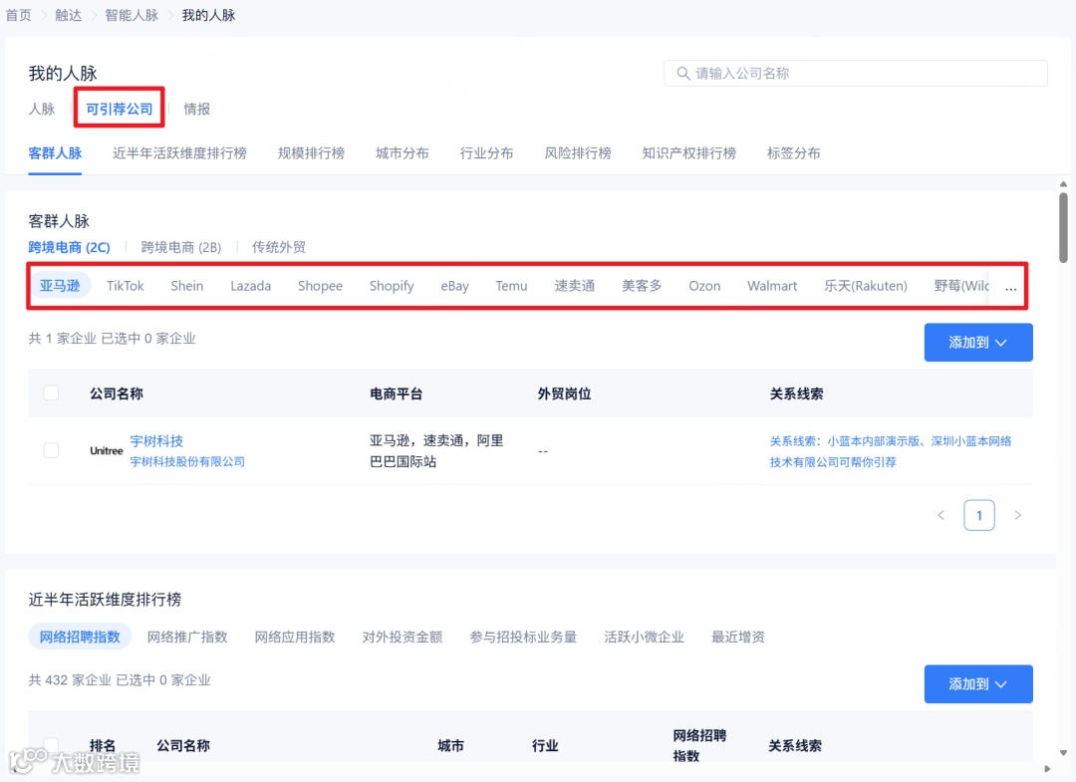Click page number 1 button
This screenshot has height=782, width=1076.
tap(978, 515)
